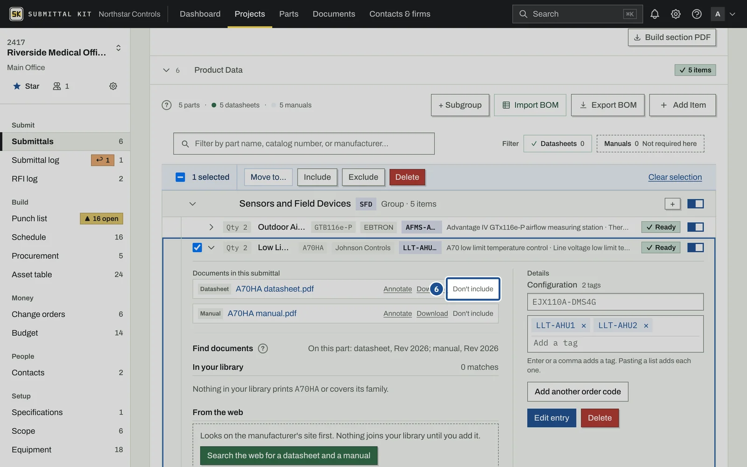Click the user avatar A
The image size is (747, 467).
(718, 14)
